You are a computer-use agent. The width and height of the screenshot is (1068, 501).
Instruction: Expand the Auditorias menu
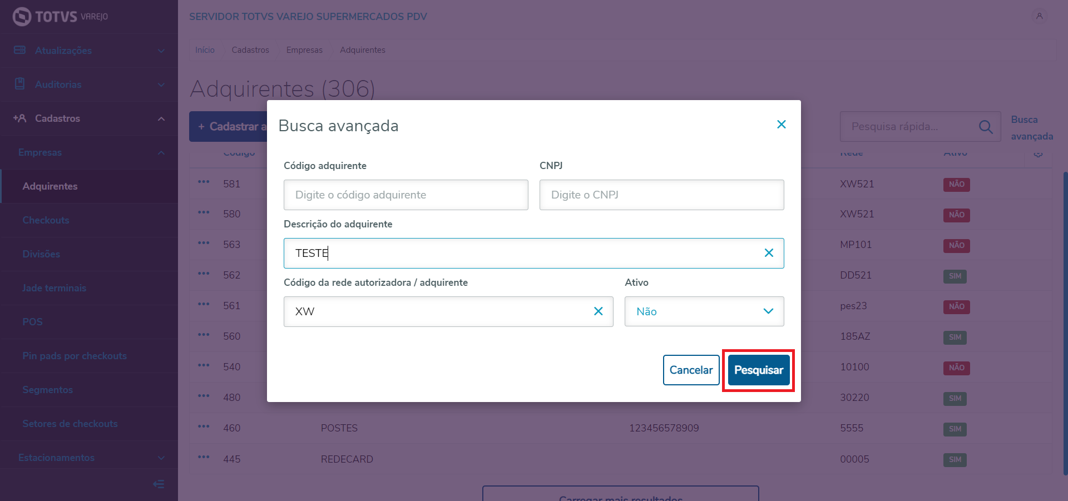coord(89,85)
